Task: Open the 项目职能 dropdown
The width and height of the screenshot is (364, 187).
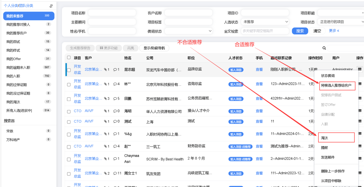Action: [x=340, y=13]
